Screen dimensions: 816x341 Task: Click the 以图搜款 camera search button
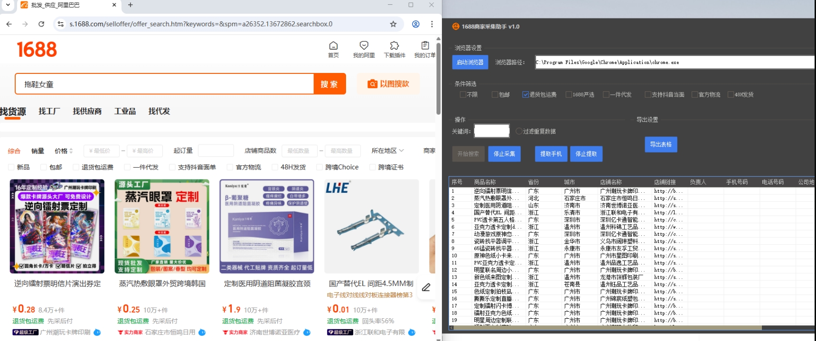click(388, 84)
